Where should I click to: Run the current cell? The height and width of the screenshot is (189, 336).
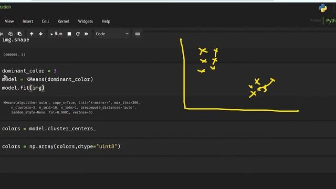(56, 34)
